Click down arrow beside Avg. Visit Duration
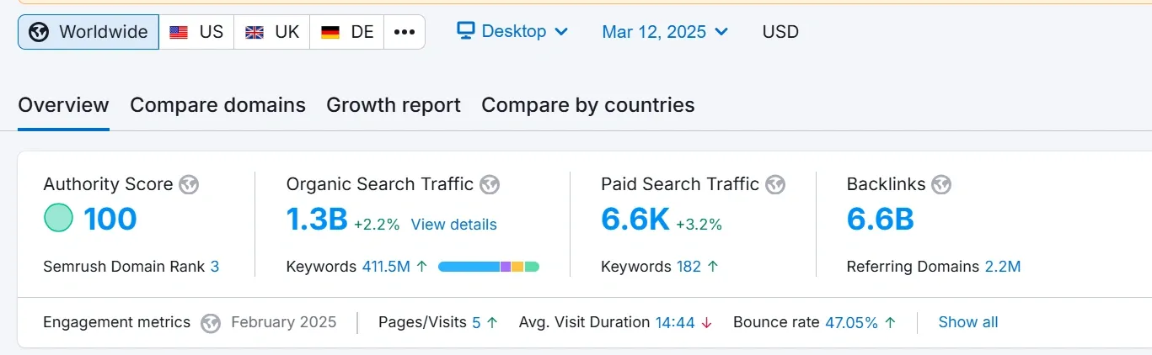This screenshot has height=355, width=1152. [x=706, y=322]
